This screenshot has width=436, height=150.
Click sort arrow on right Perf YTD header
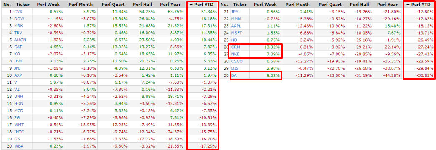click(408, 5)
